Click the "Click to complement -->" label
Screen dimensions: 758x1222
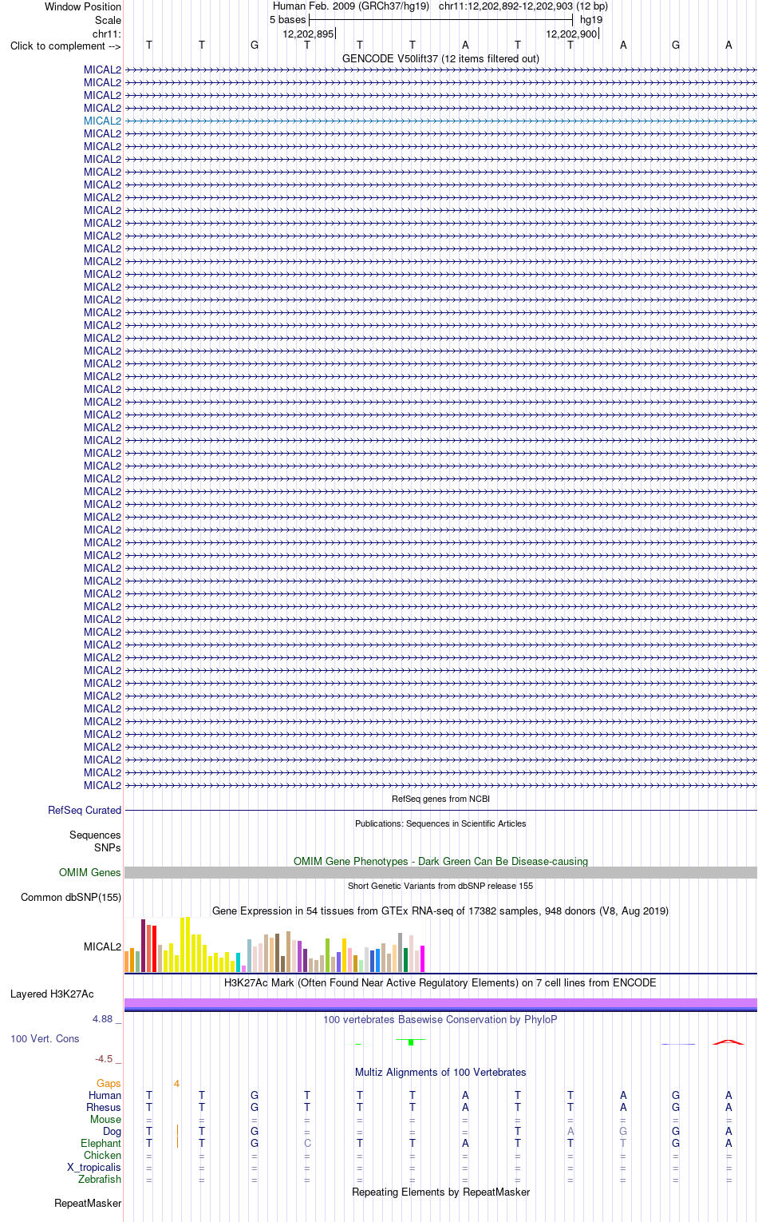[65, 46]
